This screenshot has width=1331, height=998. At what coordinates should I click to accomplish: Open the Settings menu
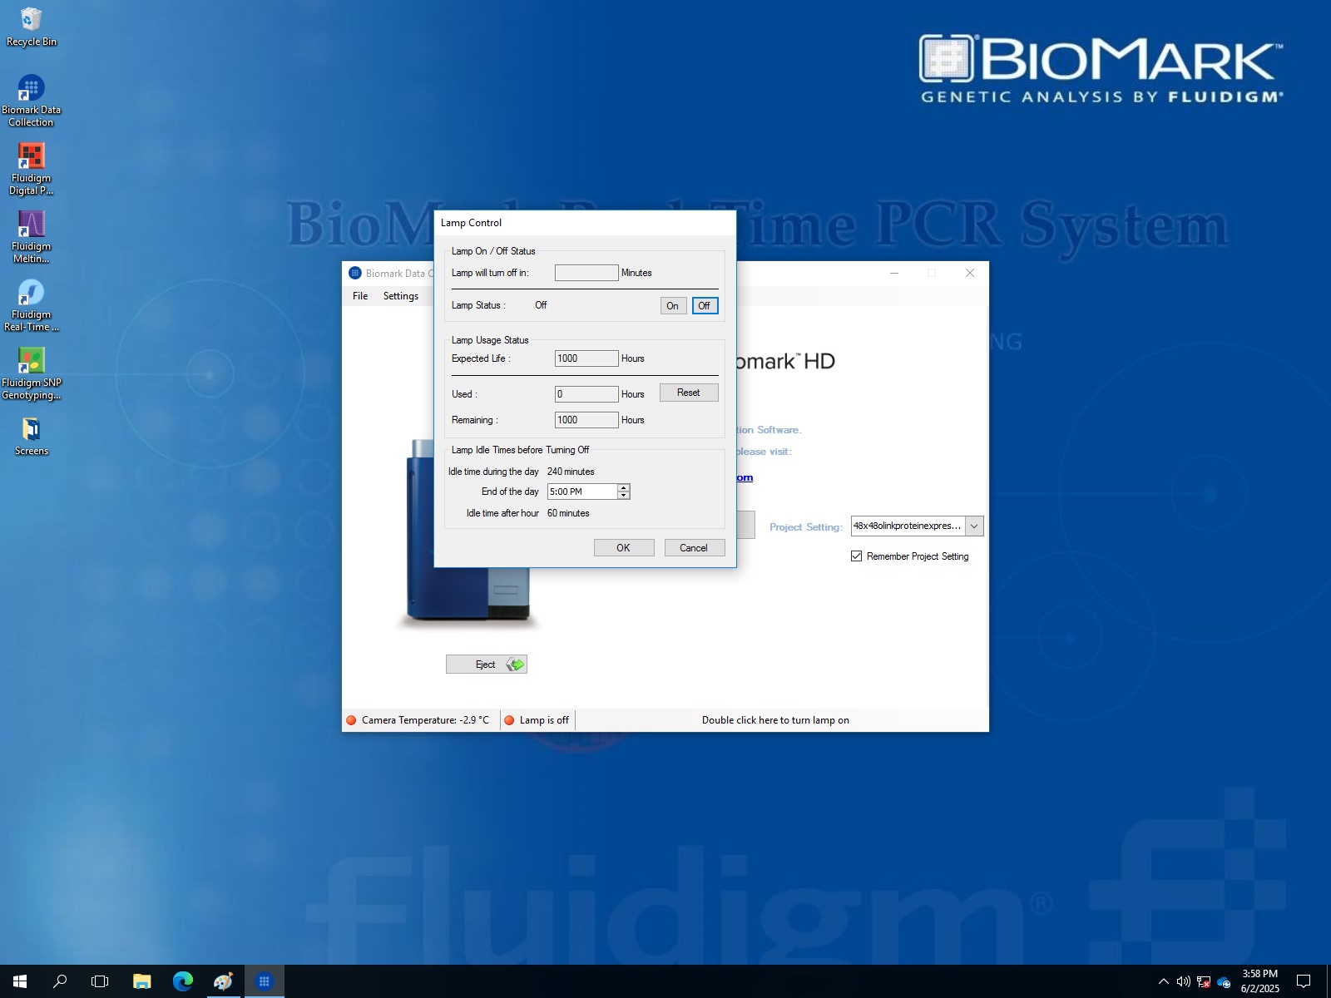tap(400, 295)
